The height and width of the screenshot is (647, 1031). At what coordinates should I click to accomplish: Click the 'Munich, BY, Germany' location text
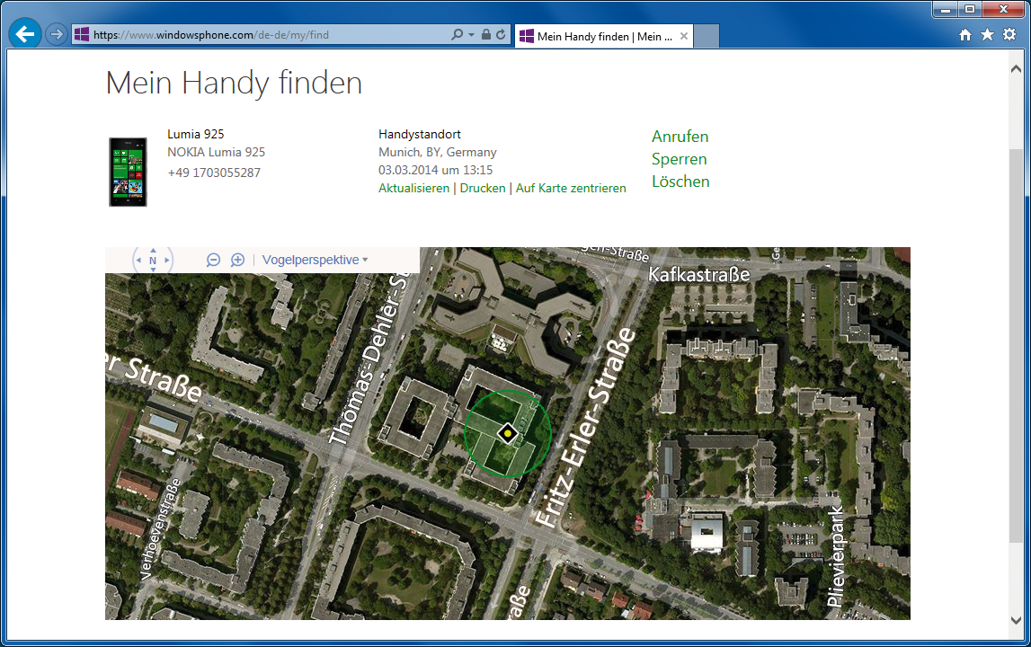point(437,152)
